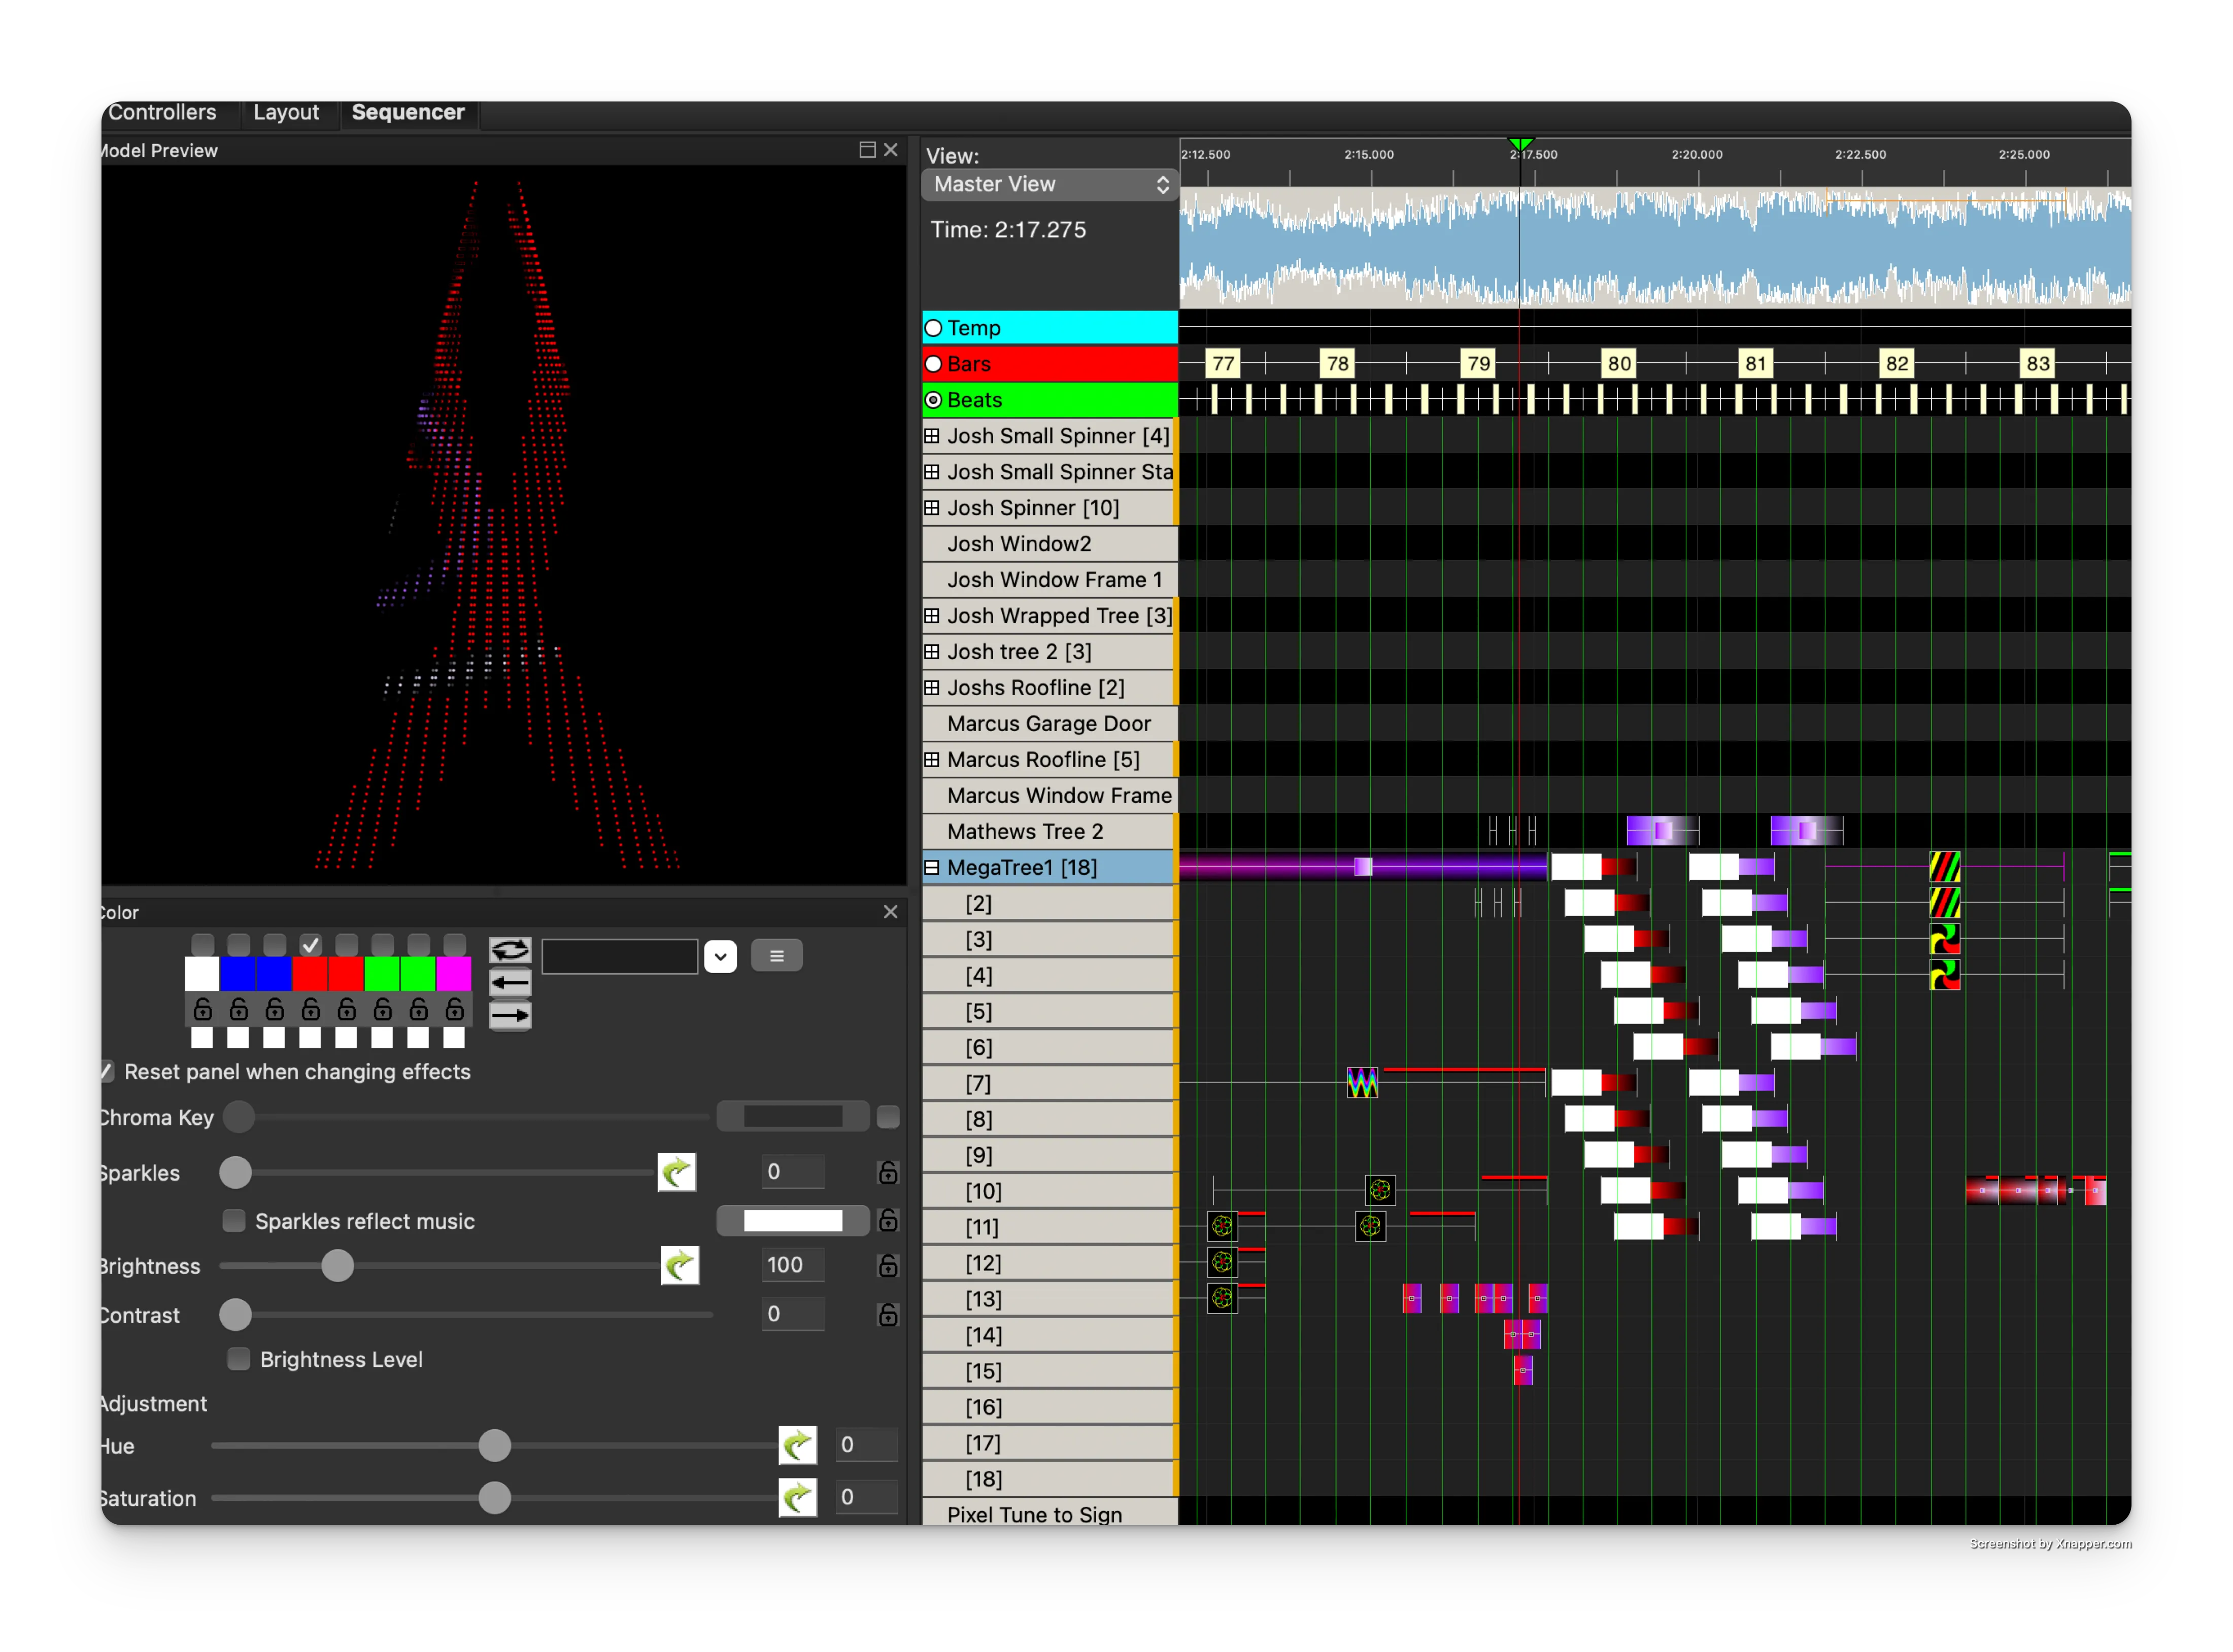2233x1652 pixels.
Task: Click the update palette refresh icon
Action: tap(510, 950)
